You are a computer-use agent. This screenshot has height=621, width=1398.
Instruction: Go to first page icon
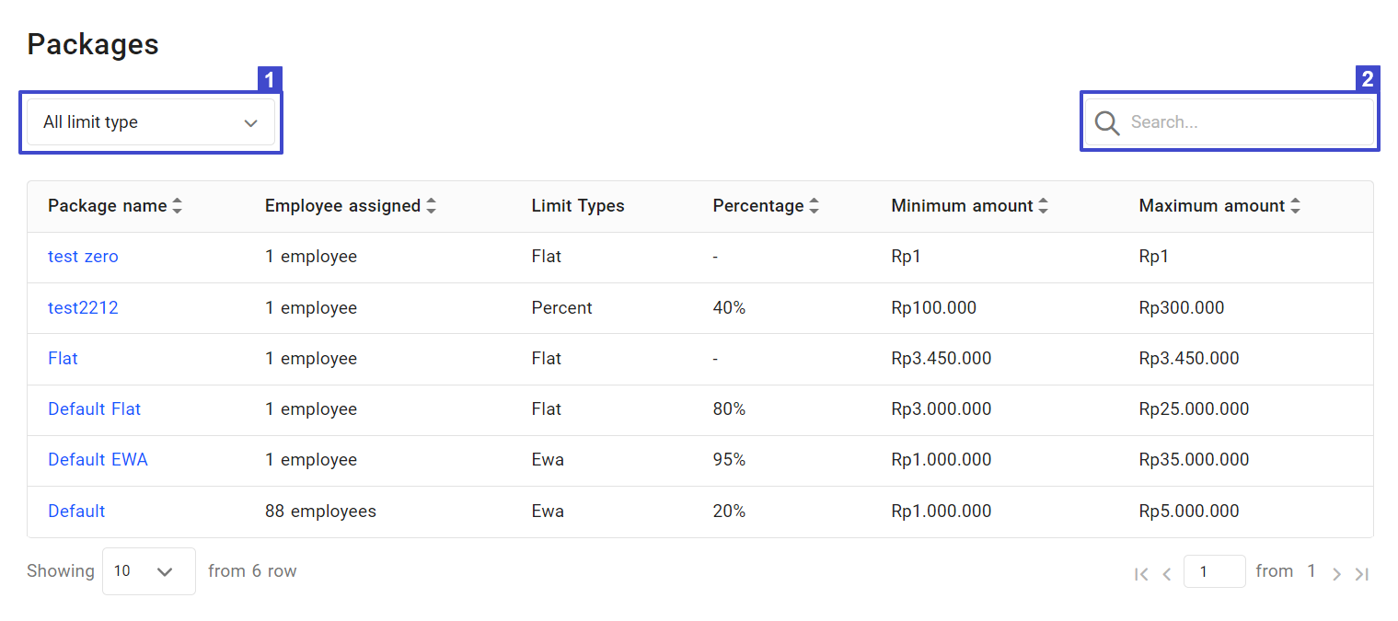pyautogui.click(x=1141, y=574)
